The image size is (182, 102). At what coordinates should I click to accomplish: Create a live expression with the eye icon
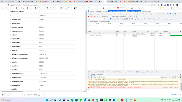pos(99,77)
